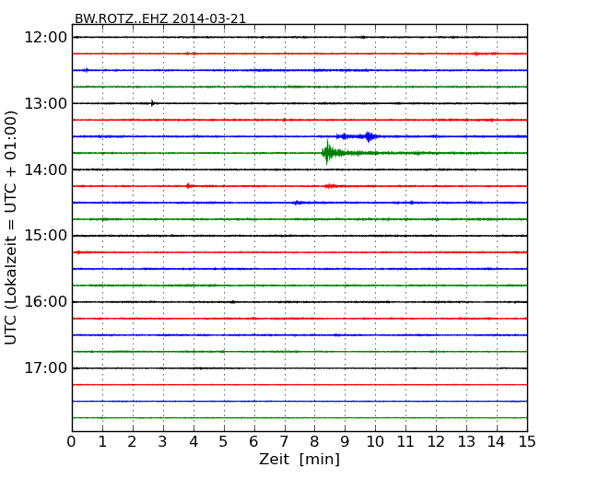The width and height of the screenshot is (599, 479).
Task: Click the blue blip near minute 7.5 at 14:30
Action: (x=298, y=203)
